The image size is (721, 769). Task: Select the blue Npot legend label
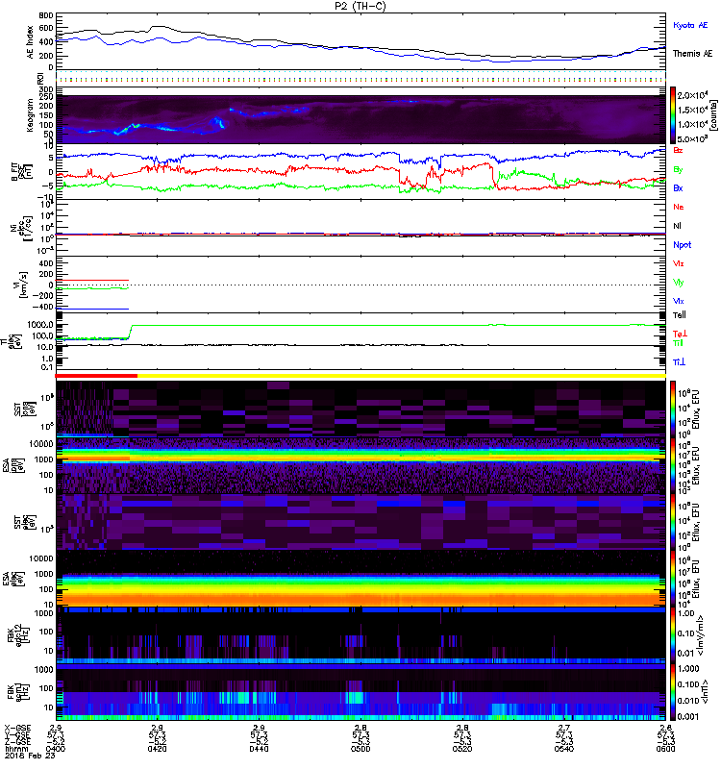pos(683,245)
